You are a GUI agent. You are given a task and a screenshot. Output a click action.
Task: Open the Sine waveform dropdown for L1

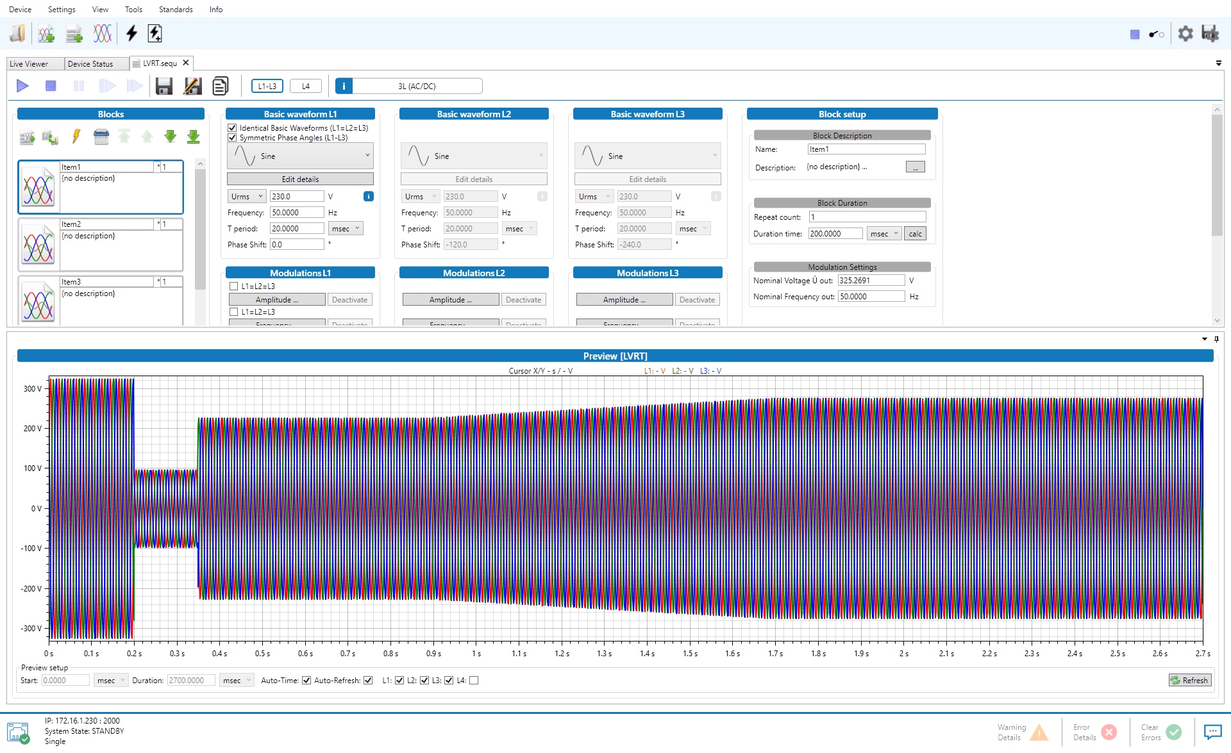pos(300,156)
